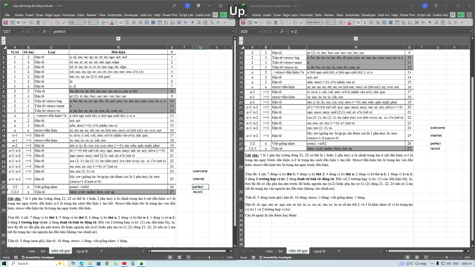Image resolution: width=475 pixels, height=267 pixels.
Task: Click the Save icon in right window toolbar
Action: click(243, 22)
